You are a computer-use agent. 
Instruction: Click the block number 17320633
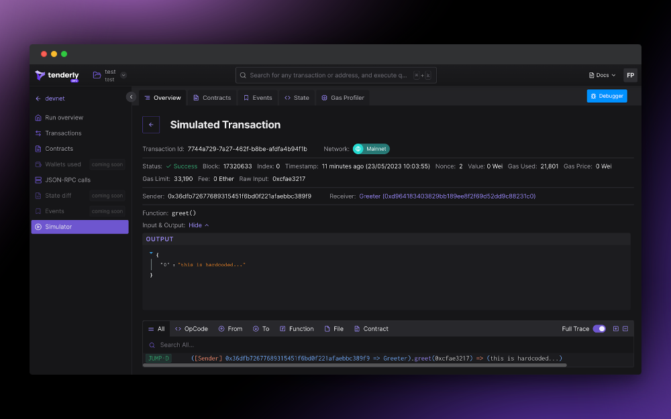(x=238, y=166)
